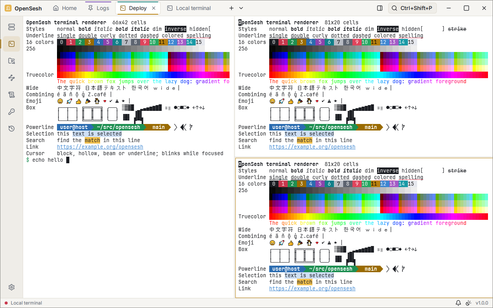The image size is (493, 308).
Task: Open the SSH keys panel
Action: pyautogui.click(x=12, y=112)
